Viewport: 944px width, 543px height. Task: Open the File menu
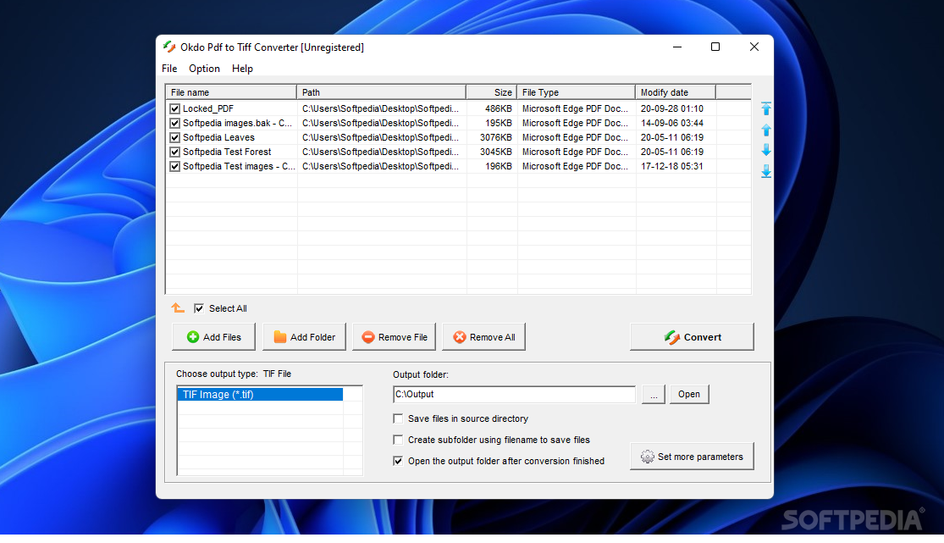169,69
